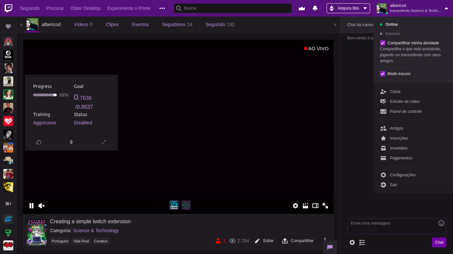Open chat settings gear
This screenshot has width=453, height=254.
click(x=352, y=242)
